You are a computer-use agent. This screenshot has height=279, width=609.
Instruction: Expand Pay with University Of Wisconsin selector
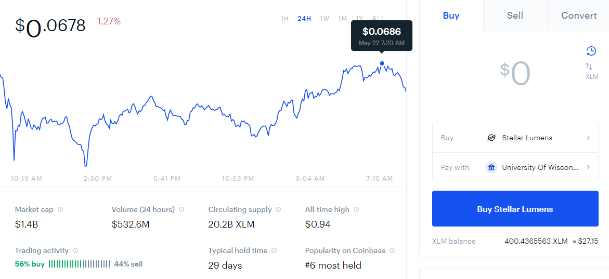point(515,167)
